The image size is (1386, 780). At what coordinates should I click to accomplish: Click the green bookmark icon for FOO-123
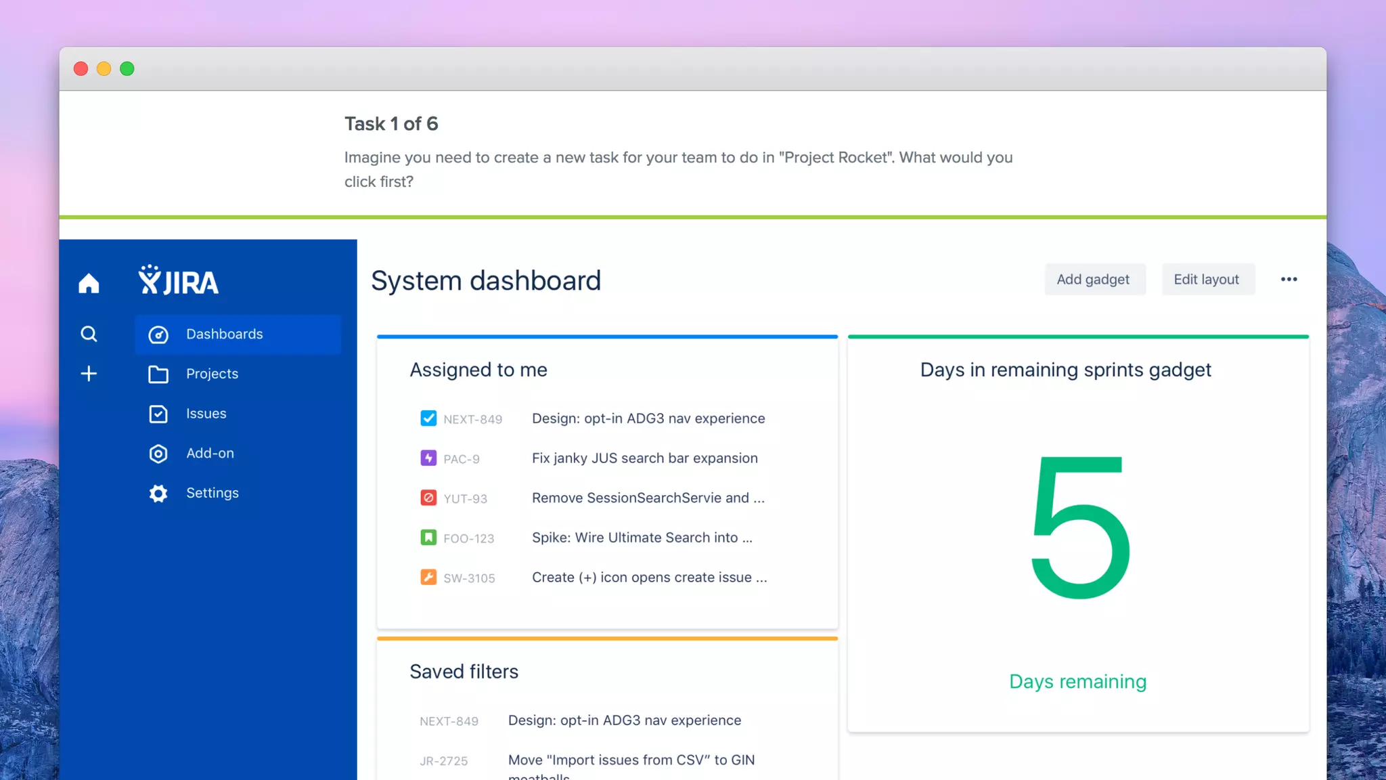pos(428,538)
